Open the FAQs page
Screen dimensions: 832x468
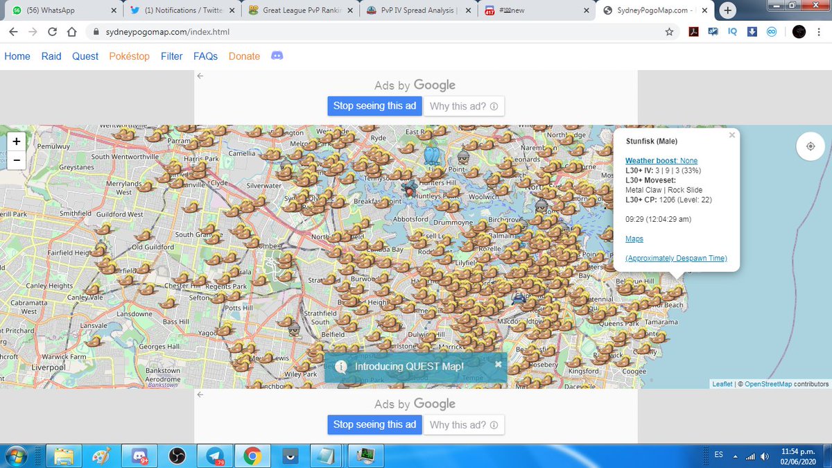coord(205,56)
